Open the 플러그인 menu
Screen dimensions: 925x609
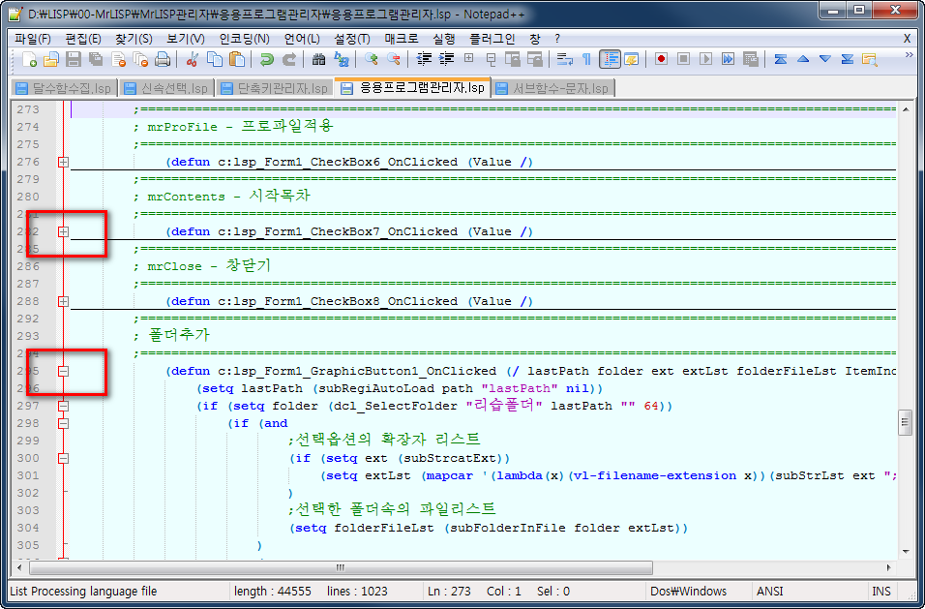pos(492,39)
